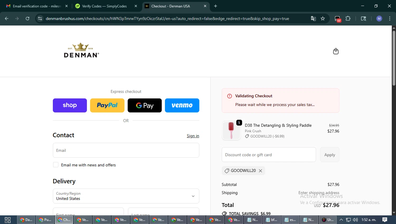Close the Email verification code tab
The image size is (396, 224).
[x=67, y=6]
